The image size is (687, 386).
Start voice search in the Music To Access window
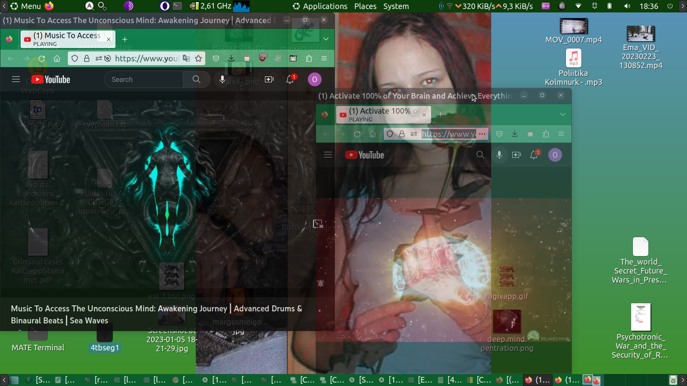[222, 79]
